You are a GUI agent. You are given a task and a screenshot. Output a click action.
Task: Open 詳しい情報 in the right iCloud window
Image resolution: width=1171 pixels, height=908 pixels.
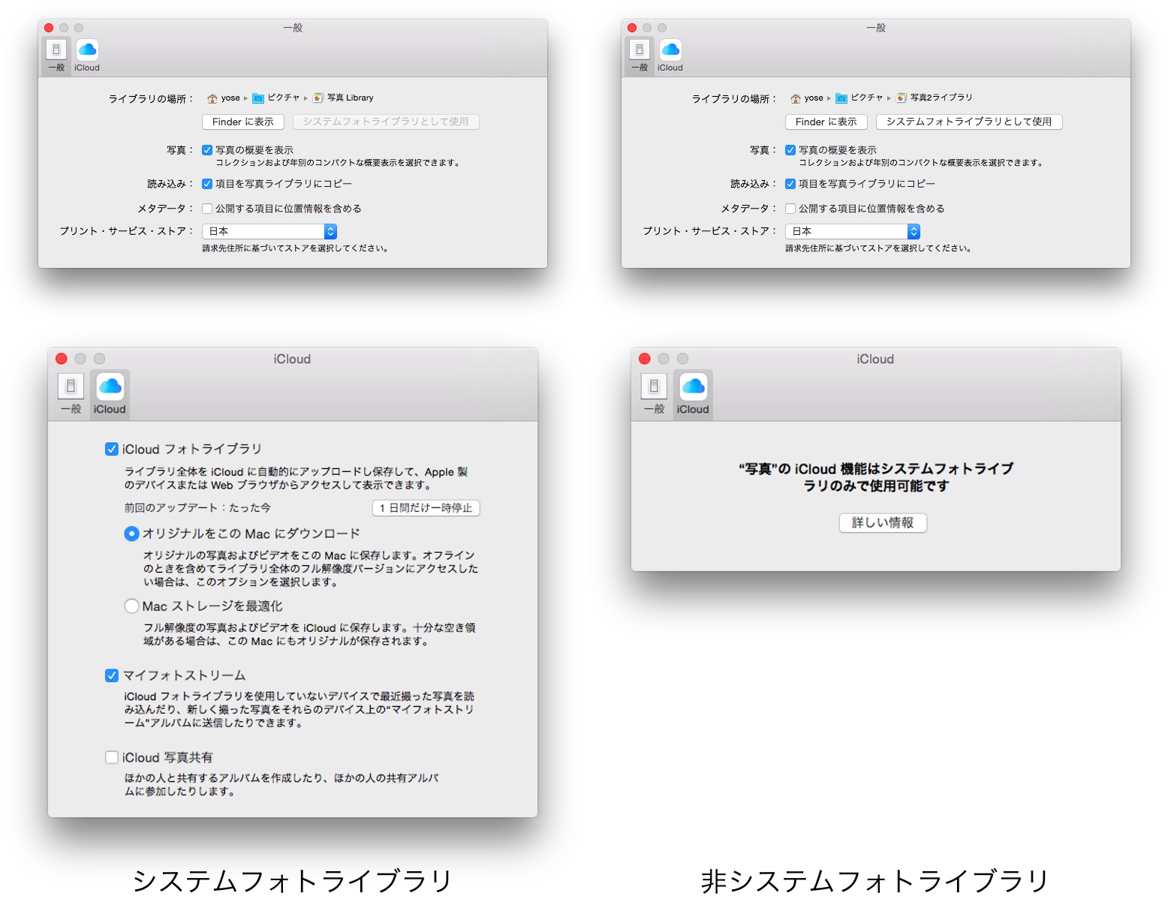[x=883, y=523]
